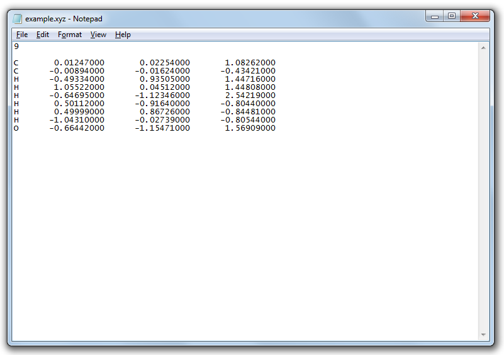Click the value -0.64695000
Screen dimensions: 504x355
click(77, 96)
